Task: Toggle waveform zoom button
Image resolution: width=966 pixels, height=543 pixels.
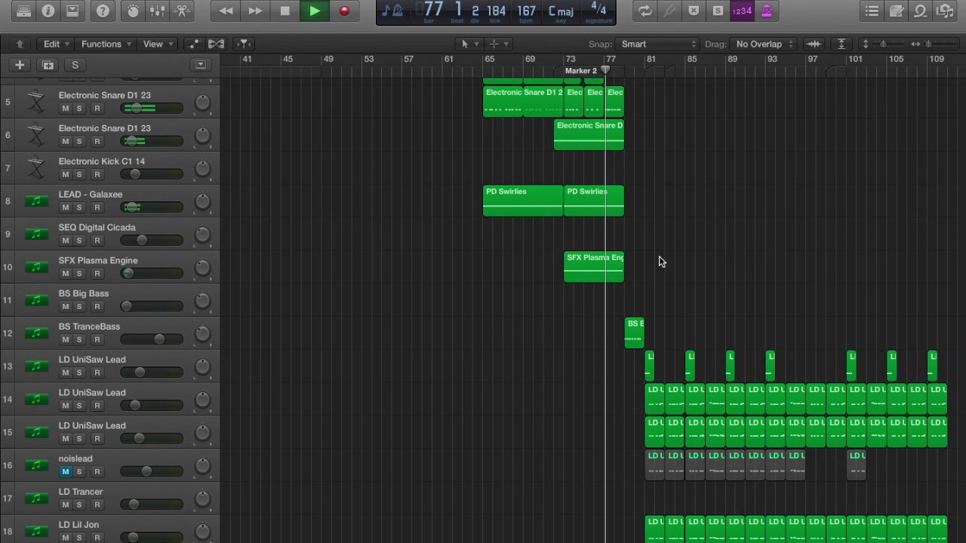Action: coord(814,44)
